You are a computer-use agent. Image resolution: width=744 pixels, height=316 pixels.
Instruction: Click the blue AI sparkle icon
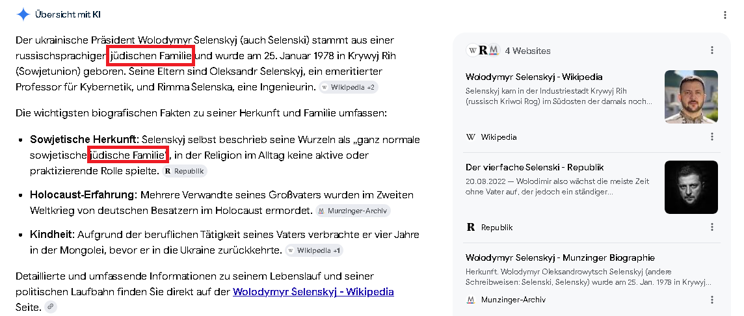23,15
